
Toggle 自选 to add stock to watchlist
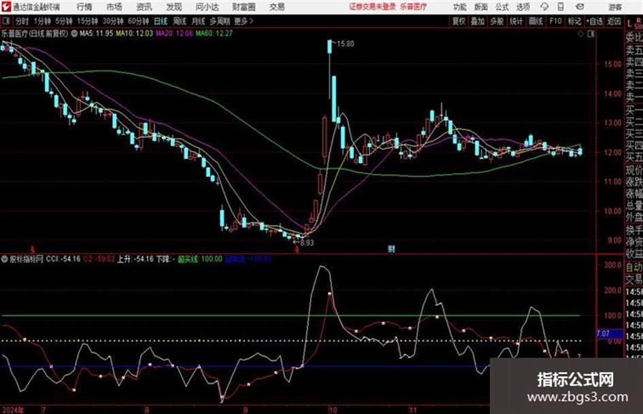595,21
